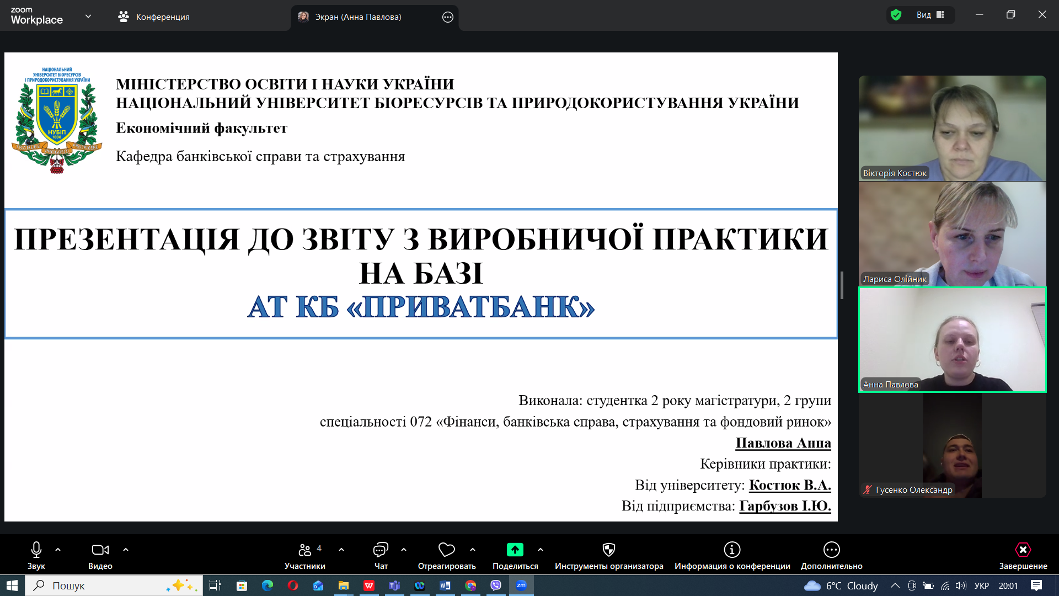Expand audio options arrow next to Звук
Viewport: 1059px width, 596px height.
click(x=58, y=550)
